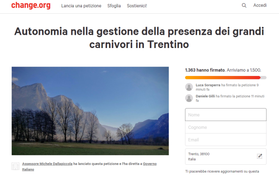The width and height of the screenshot is (279, 175).
Task: Click the Trentino mountain landscape photo
Action: [90, 111]
